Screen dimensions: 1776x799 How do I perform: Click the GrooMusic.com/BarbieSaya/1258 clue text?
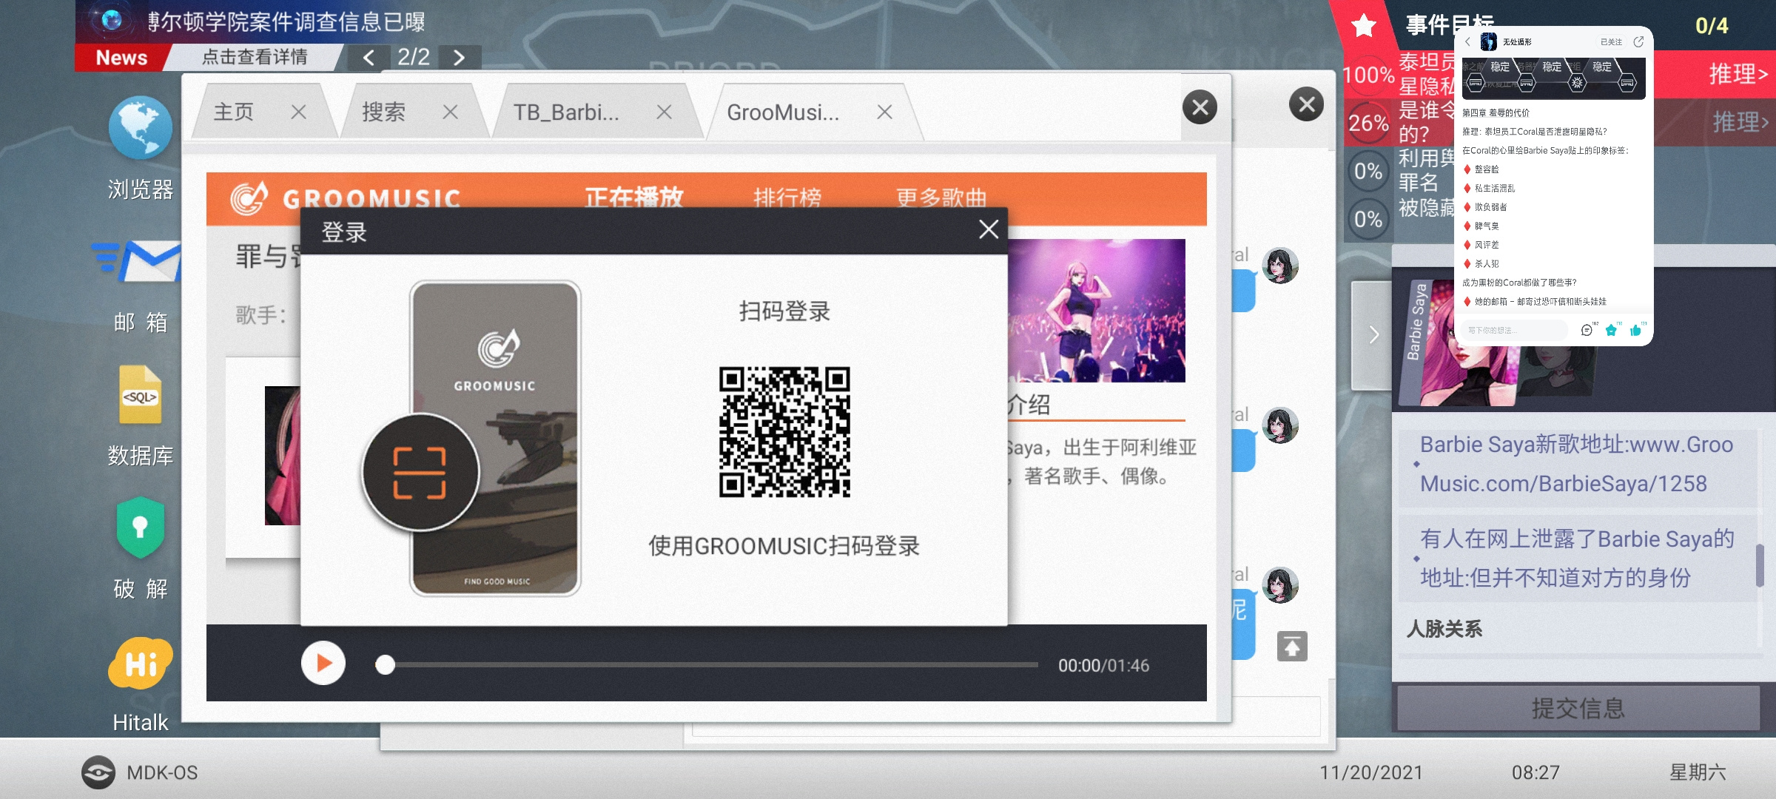coord(1576,464)
